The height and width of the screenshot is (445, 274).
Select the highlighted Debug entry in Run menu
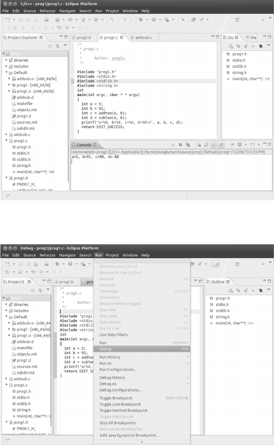click(x=142, y=349)
